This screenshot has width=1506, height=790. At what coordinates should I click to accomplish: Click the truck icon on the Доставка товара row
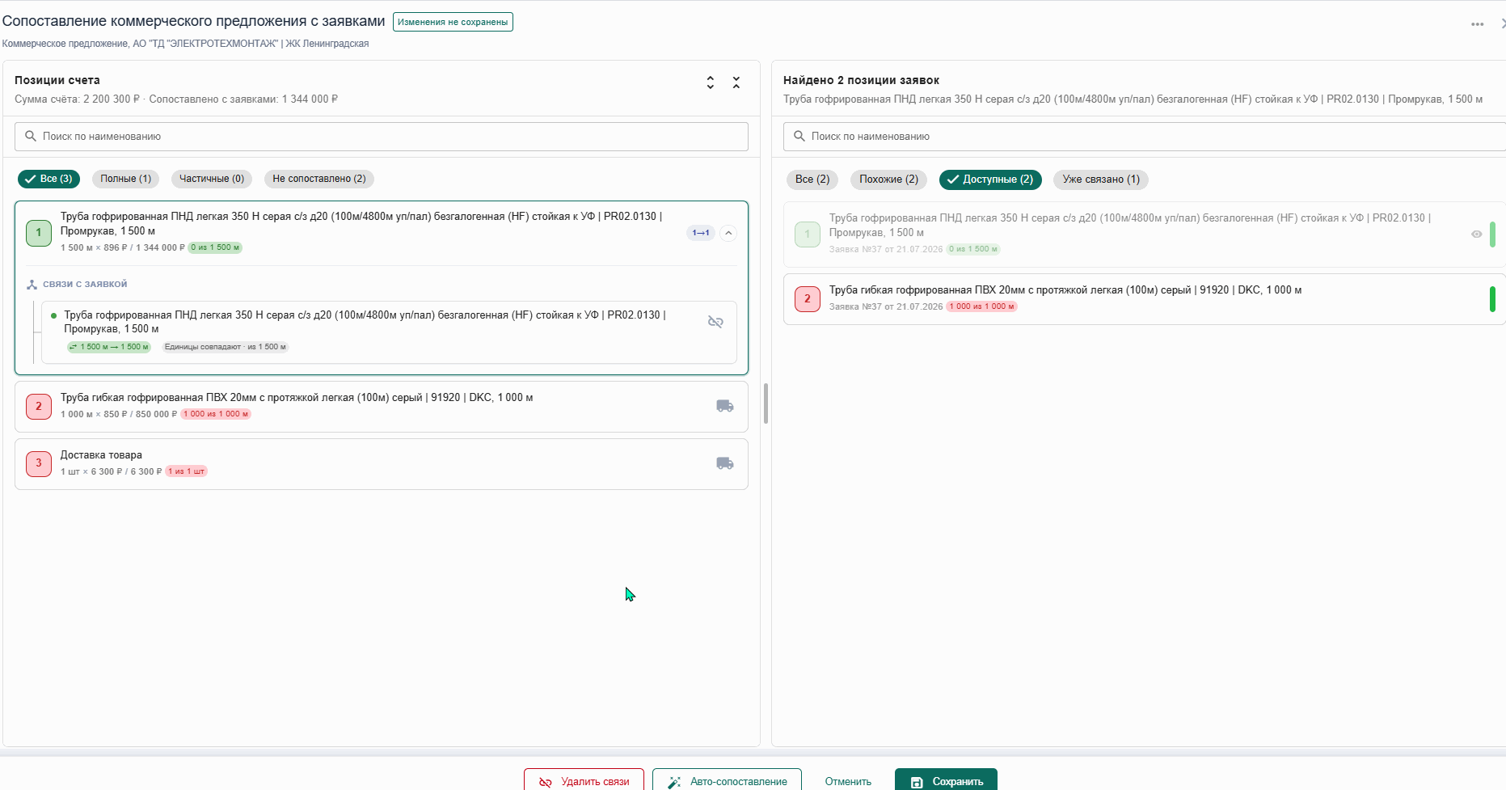pos(725,463)
